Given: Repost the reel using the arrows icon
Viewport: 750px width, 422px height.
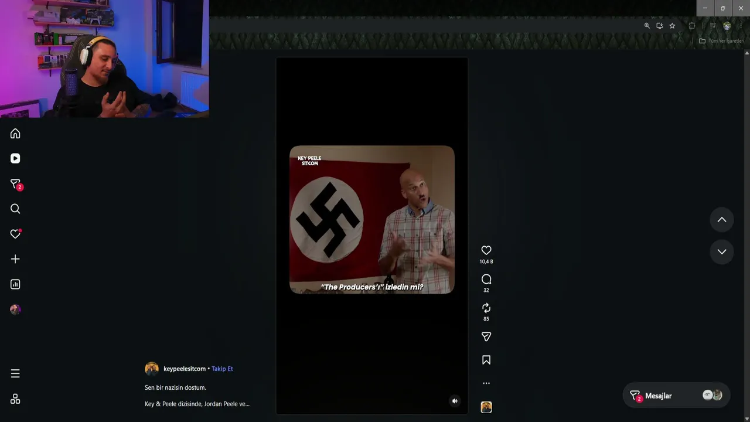Looking at the screenshot, I should tap(486, 308).
